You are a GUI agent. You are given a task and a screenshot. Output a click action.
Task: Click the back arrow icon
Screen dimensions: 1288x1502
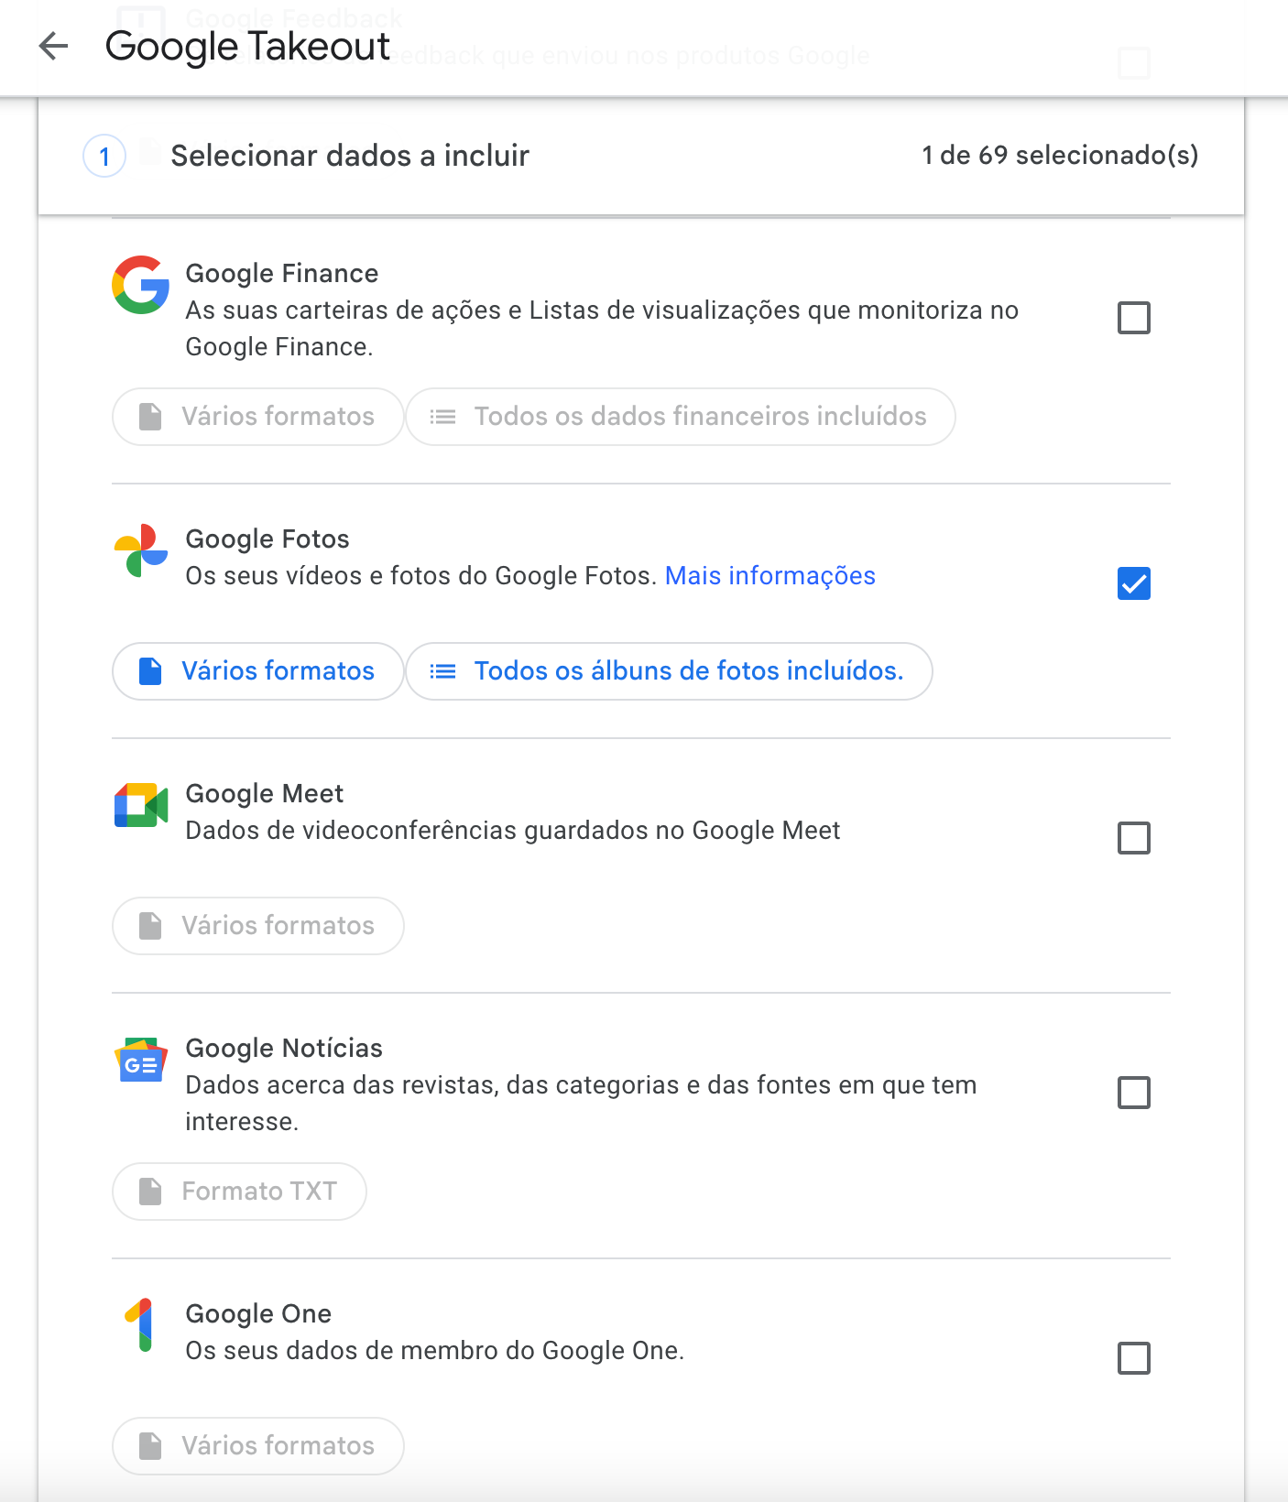coord(54,46)
